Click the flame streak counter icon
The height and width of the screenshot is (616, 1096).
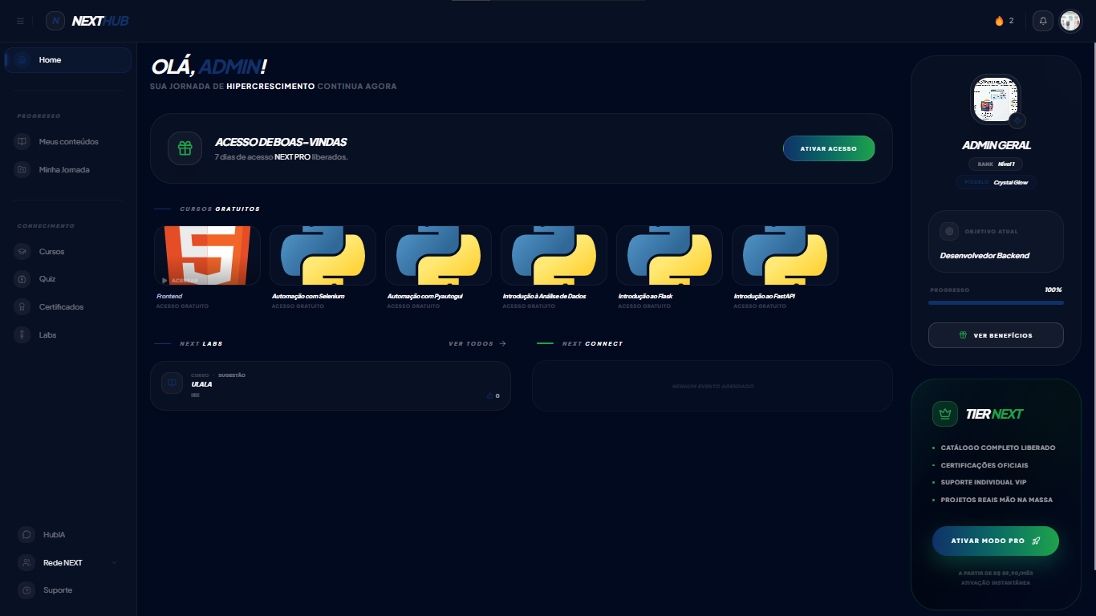click(x=999, y=21)
